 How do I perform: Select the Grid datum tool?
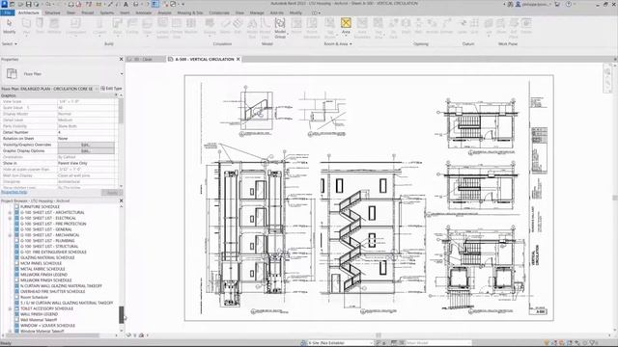[474, 26]
